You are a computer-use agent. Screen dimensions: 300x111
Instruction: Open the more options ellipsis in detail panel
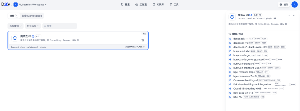pyautogui.click(x=289, y=15)
